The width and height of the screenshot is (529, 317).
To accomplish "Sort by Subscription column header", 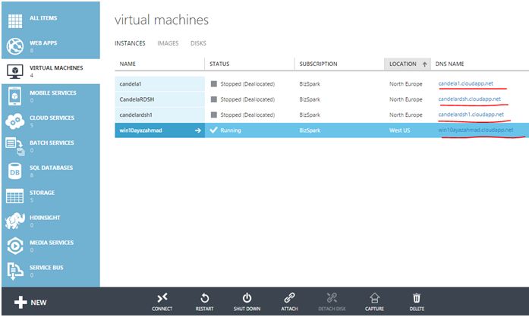I will tap(318, 64).
